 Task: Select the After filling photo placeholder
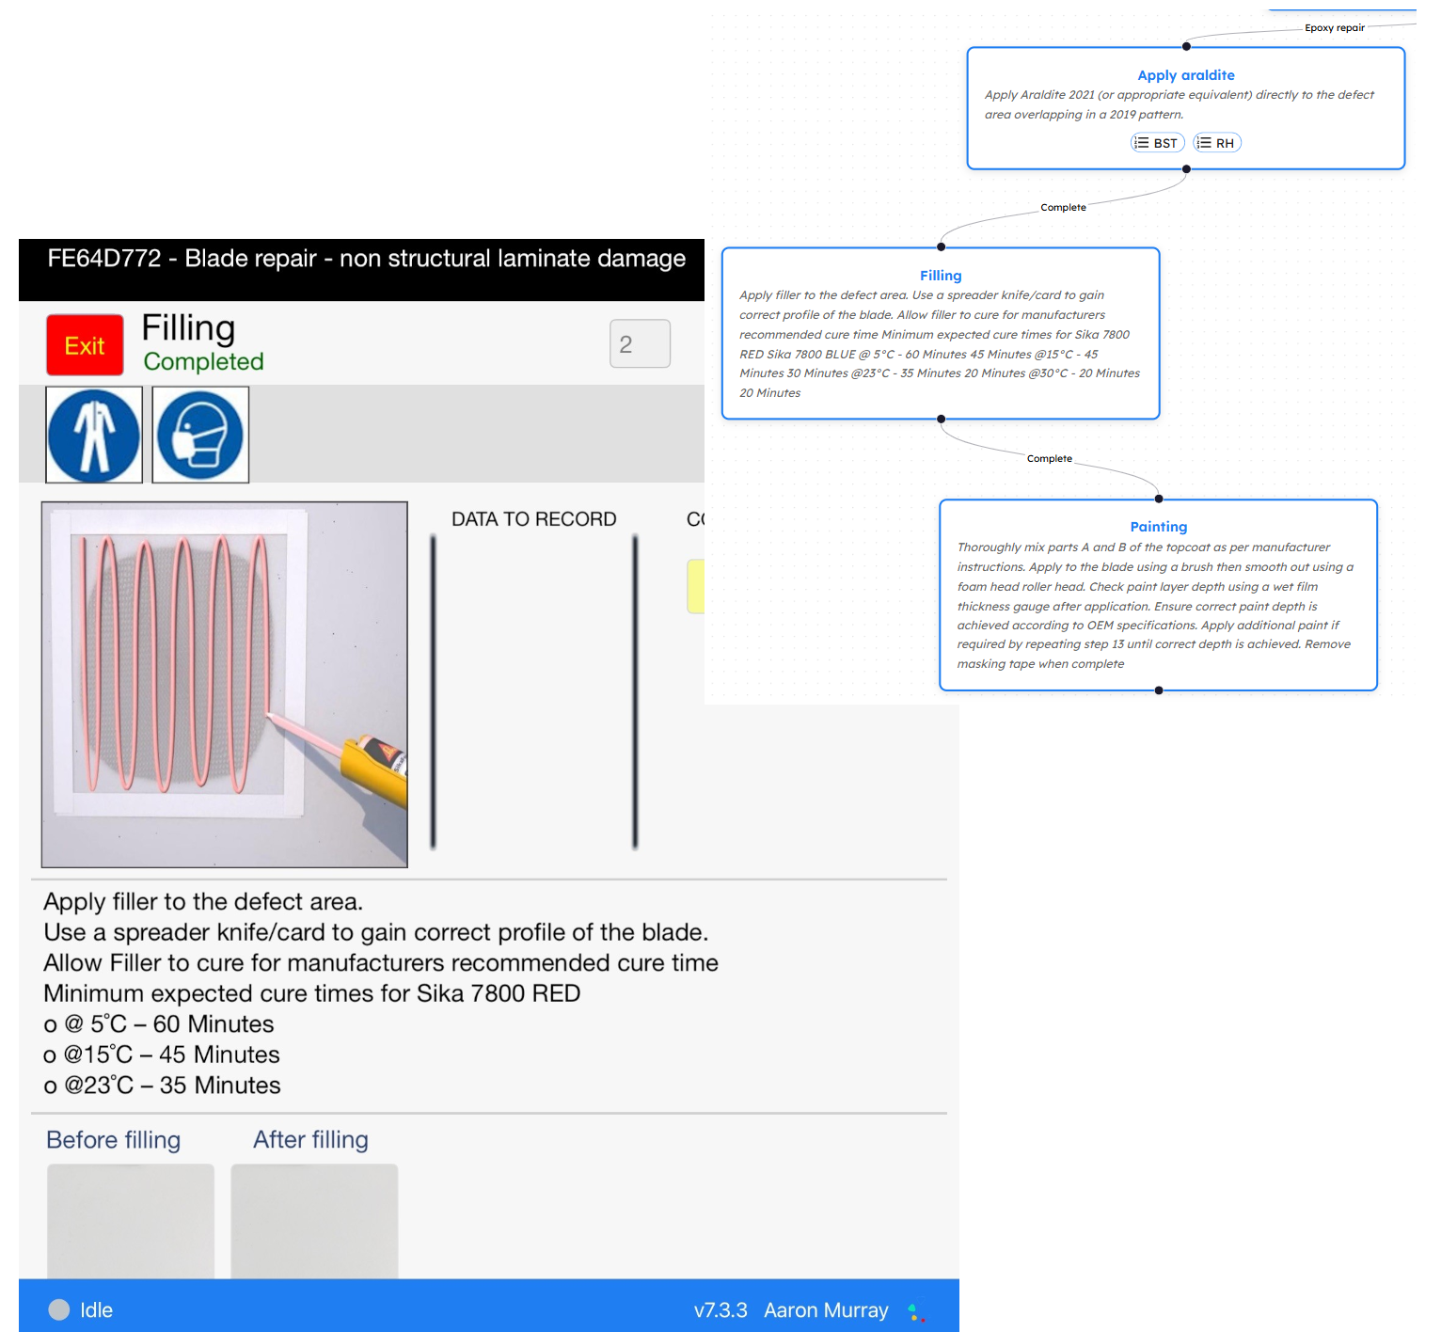point(314,1220)
